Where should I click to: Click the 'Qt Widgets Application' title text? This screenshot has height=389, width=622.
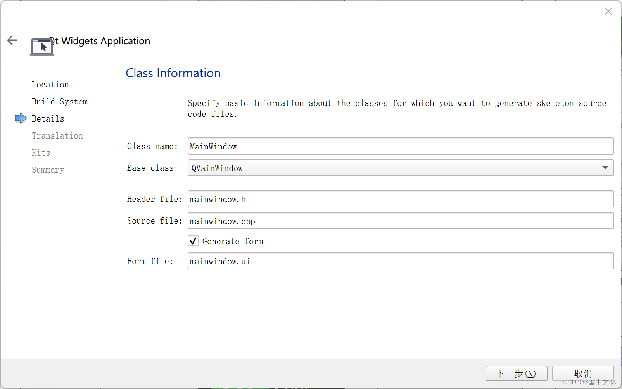click(x=99, y=41)
